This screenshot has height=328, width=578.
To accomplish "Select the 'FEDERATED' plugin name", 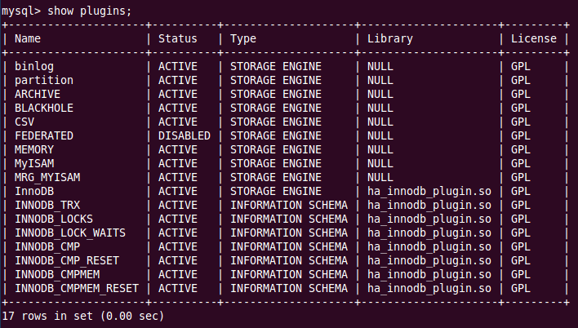I will (x=44, y=135).
